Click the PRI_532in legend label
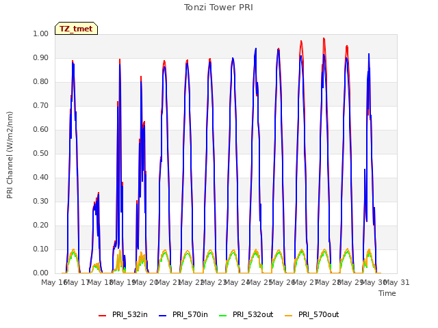The width and height of the screenshot is (438, 328). pyautogui.click(x=130, y=314)
